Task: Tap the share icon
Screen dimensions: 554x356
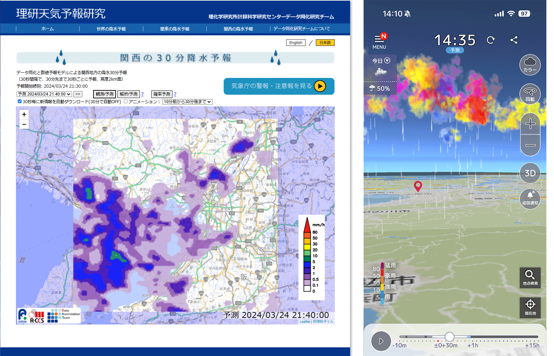Action: tap(514, 40)
